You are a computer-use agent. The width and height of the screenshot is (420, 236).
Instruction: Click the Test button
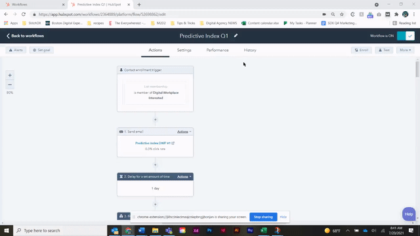point(384,50)
